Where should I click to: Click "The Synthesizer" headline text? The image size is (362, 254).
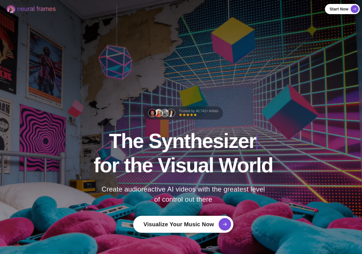(183, 141)
